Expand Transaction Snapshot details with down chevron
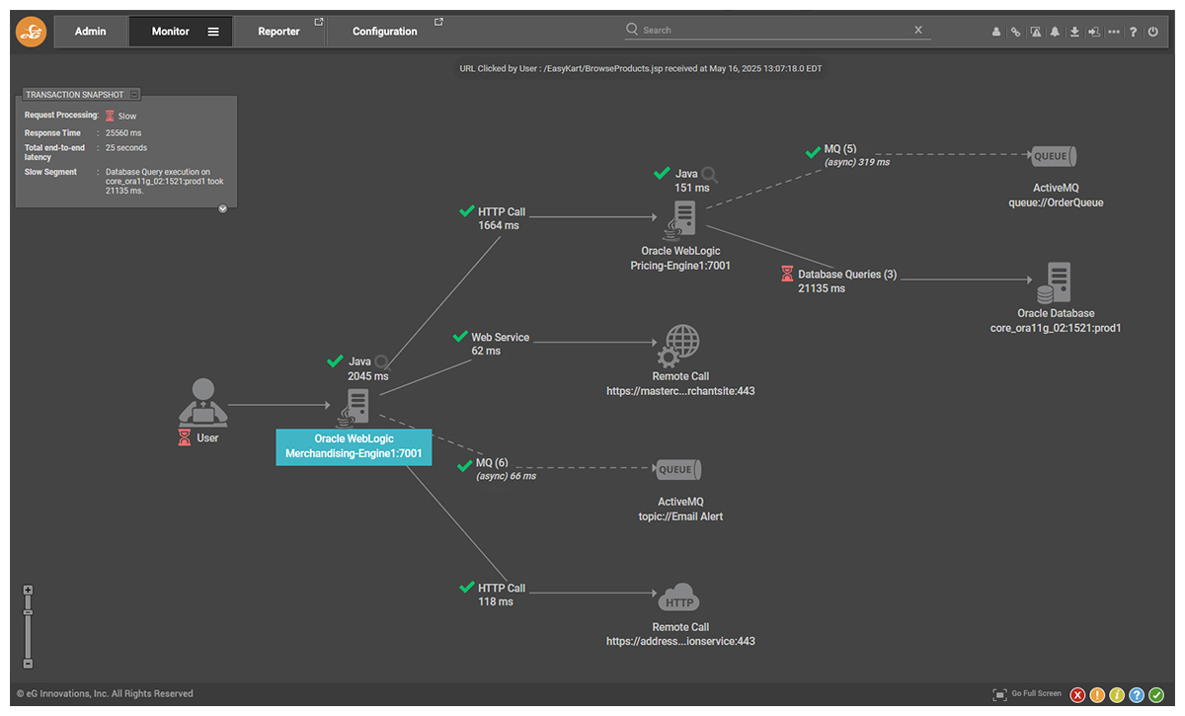1185x716 pixels. point(222,208)
